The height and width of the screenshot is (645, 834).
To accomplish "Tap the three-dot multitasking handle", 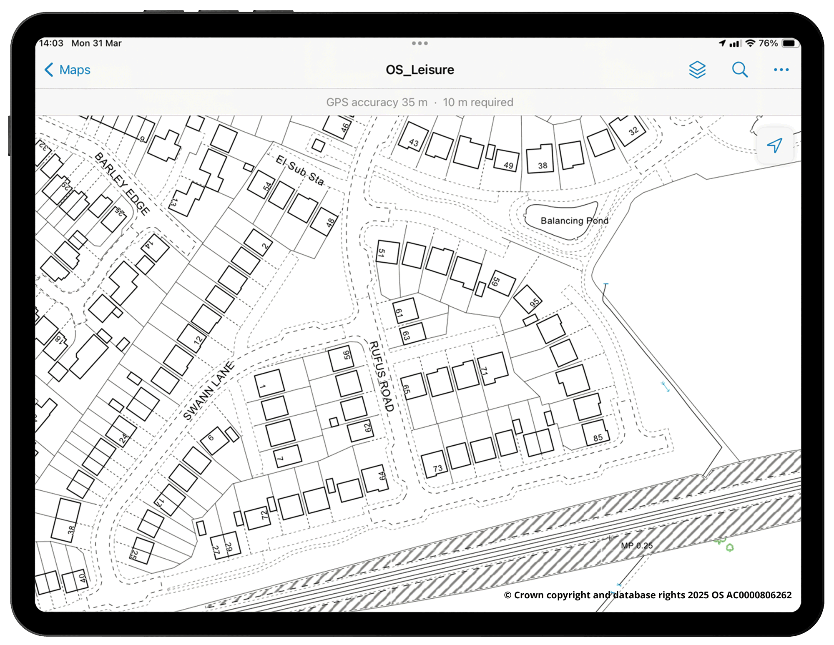I will tap(420, 43).
